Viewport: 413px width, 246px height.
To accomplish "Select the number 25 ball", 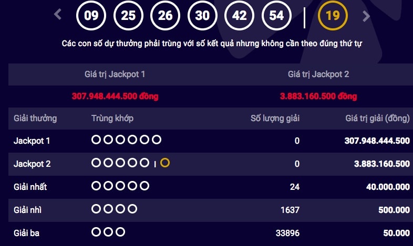I will tap(128, 15).
